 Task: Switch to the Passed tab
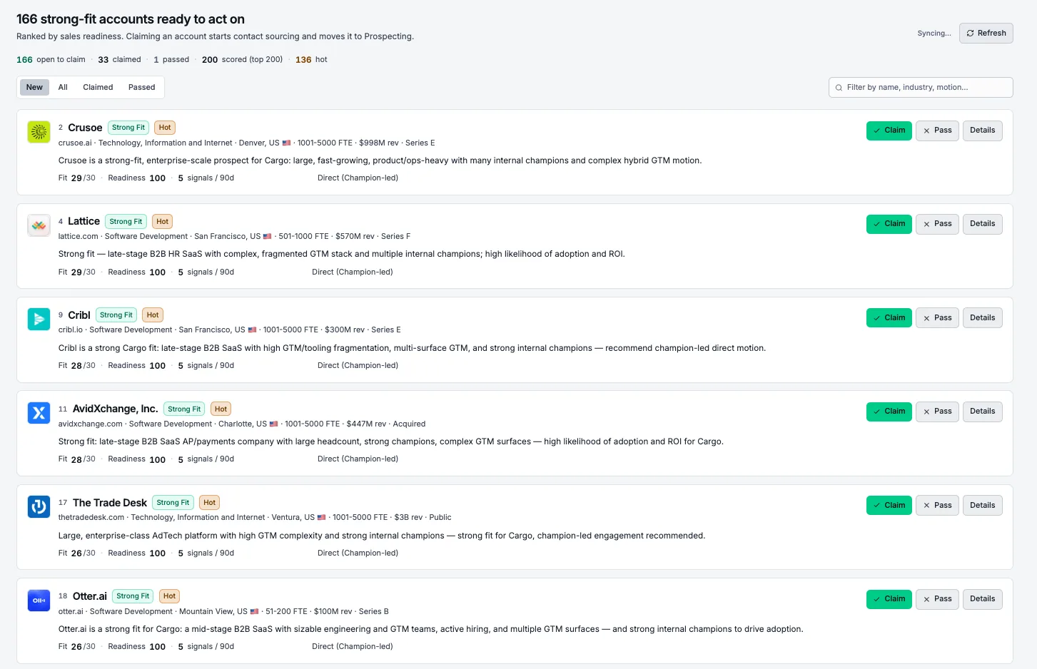pyautogui.click(x=141, y=88)
